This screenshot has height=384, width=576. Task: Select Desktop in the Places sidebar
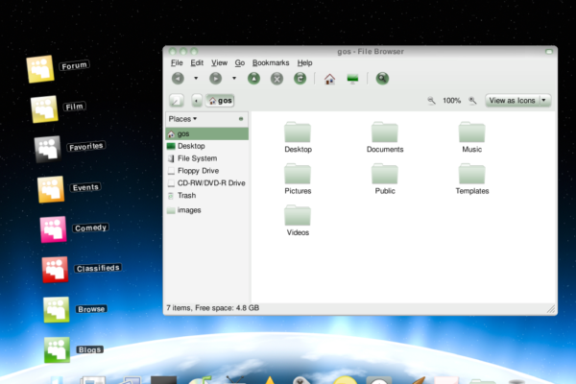pos(207,146)
